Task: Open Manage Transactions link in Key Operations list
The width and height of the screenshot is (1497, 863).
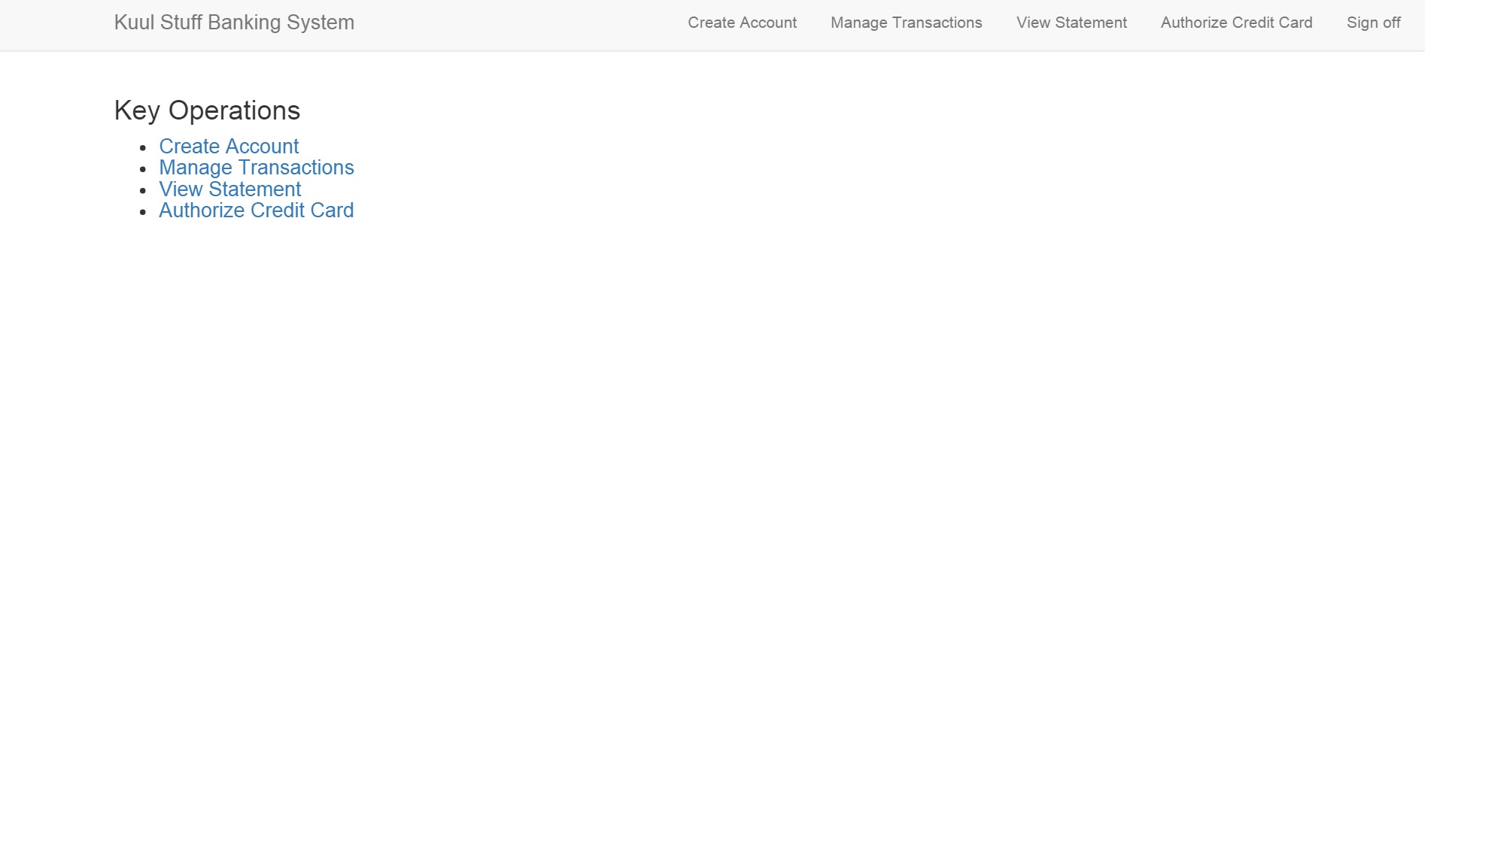Action: pyautogui.click(x=257, y=167)
